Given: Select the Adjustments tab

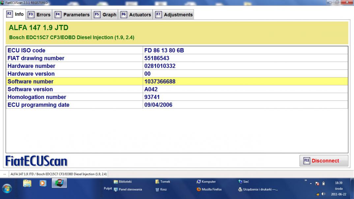Looking at the screenshot, I should pos(174,15).
